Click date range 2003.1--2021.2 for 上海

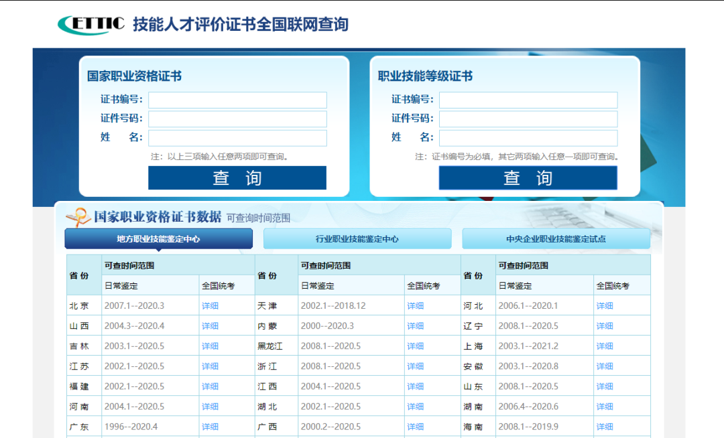pos(528,346)
